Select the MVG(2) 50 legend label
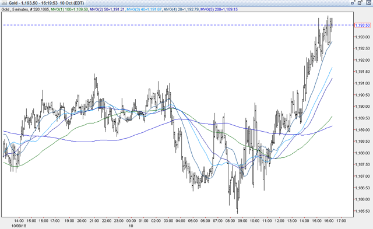The image size is (373, 229). pyautogui.click(x=107, y=9)
